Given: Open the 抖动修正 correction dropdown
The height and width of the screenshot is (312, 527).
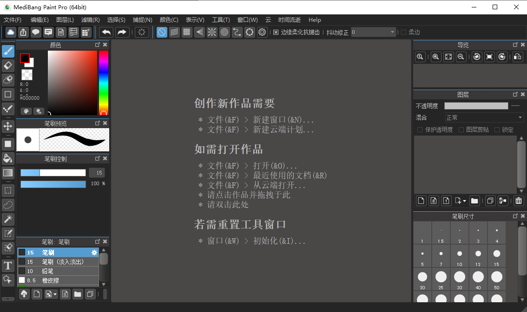Looking at the screenshot, I should coord(374,32).
